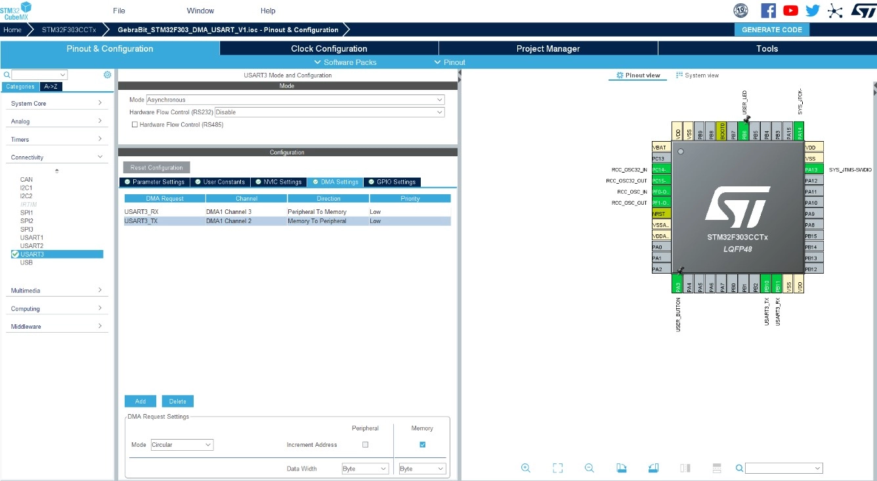Open the USART3 Mode dropdown
877x481 pixels.
[x=295, y=100]
